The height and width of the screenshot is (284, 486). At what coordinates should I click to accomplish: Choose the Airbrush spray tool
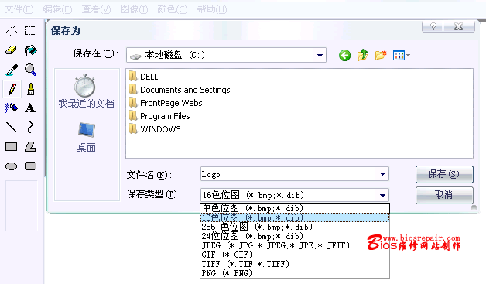(x=12, y=108)
